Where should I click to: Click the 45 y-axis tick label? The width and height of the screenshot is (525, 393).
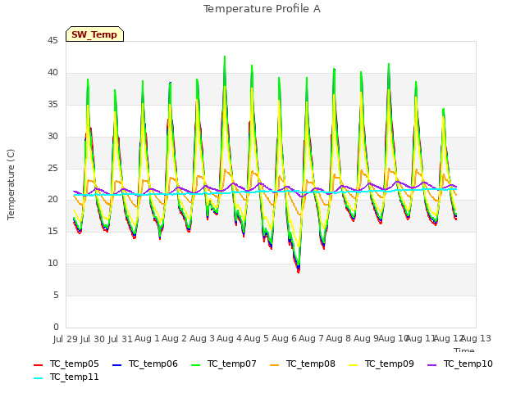(52, 41)
